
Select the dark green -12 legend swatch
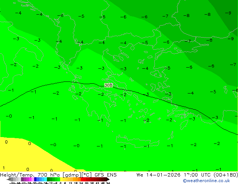coord(48,179)
